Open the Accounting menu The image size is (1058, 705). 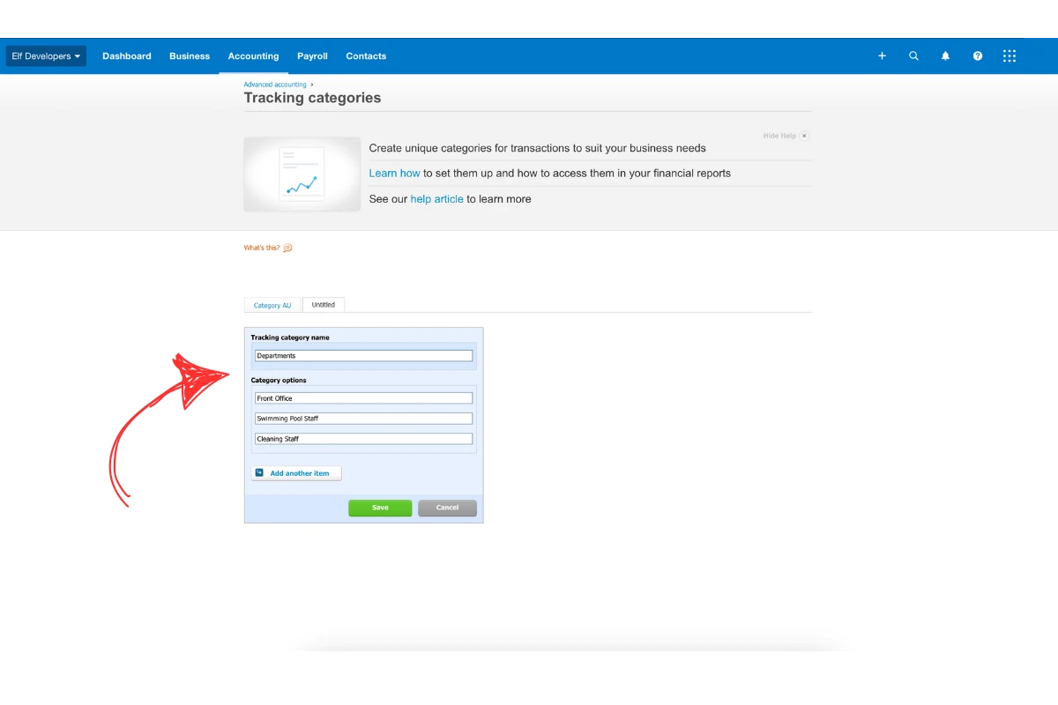(x=253, y=56)
